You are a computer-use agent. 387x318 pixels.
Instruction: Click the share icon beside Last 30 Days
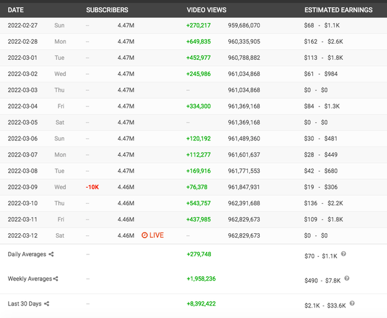tap(47, 304)
